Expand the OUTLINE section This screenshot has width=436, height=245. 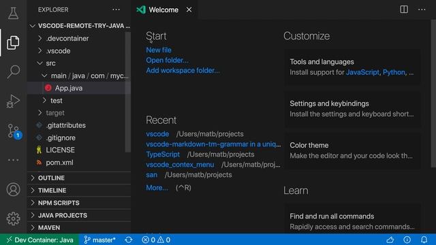click(79, 178)
